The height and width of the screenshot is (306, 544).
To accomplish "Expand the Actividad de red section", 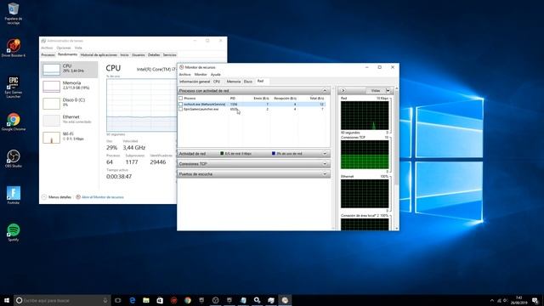I will point(325,153).
